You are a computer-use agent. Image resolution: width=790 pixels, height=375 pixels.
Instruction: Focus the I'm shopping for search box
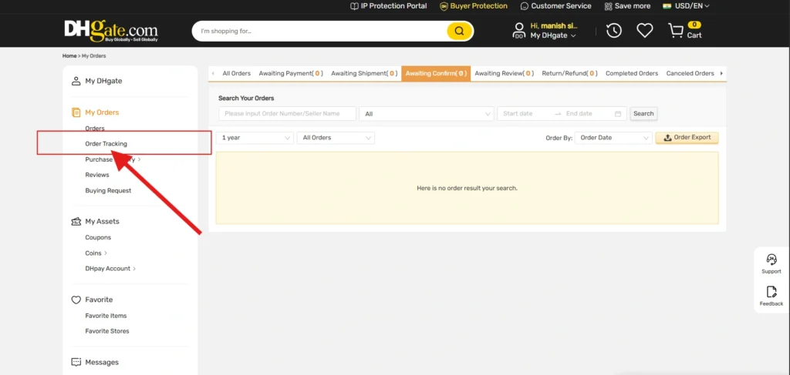pyautogui.click(x=320, y=31)
